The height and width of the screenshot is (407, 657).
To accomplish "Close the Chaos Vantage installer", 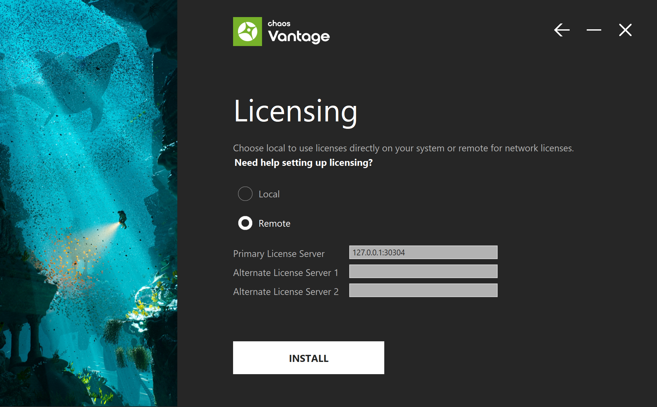I will point(625,30).
